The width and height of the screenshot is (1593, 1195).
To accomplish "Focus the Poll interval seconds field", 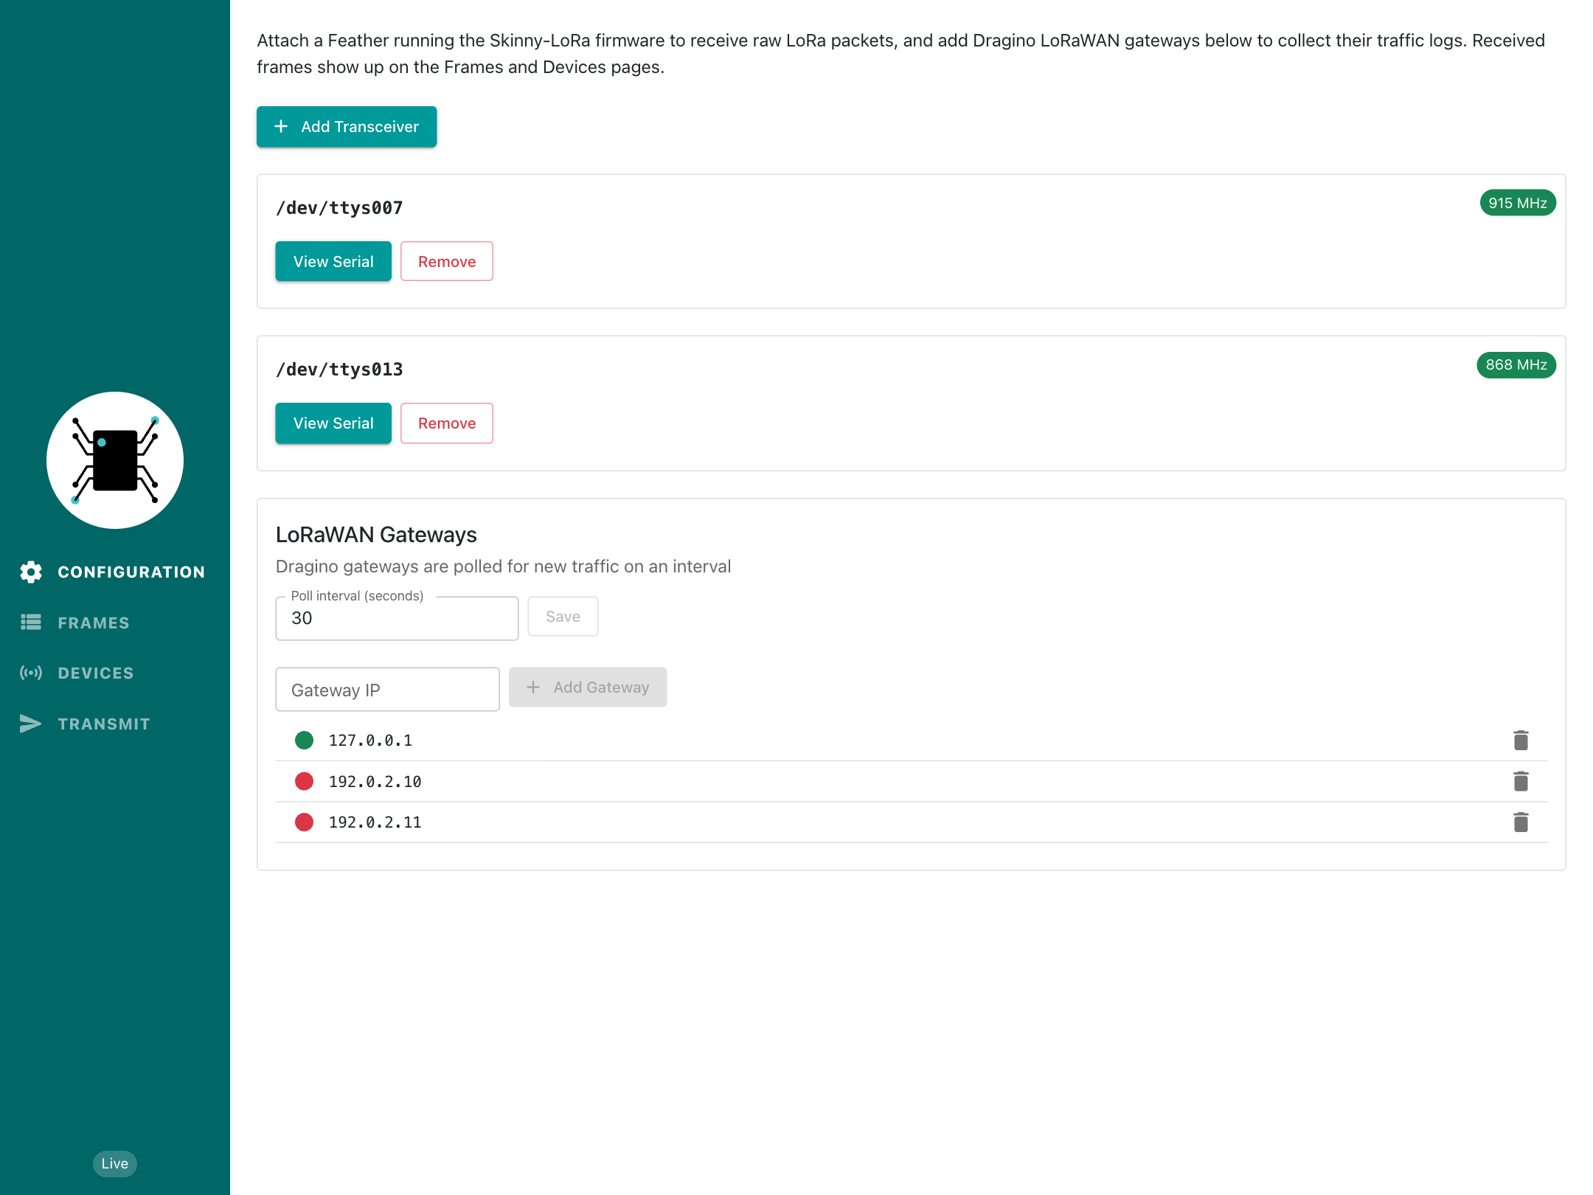I will tap(397, 618).
